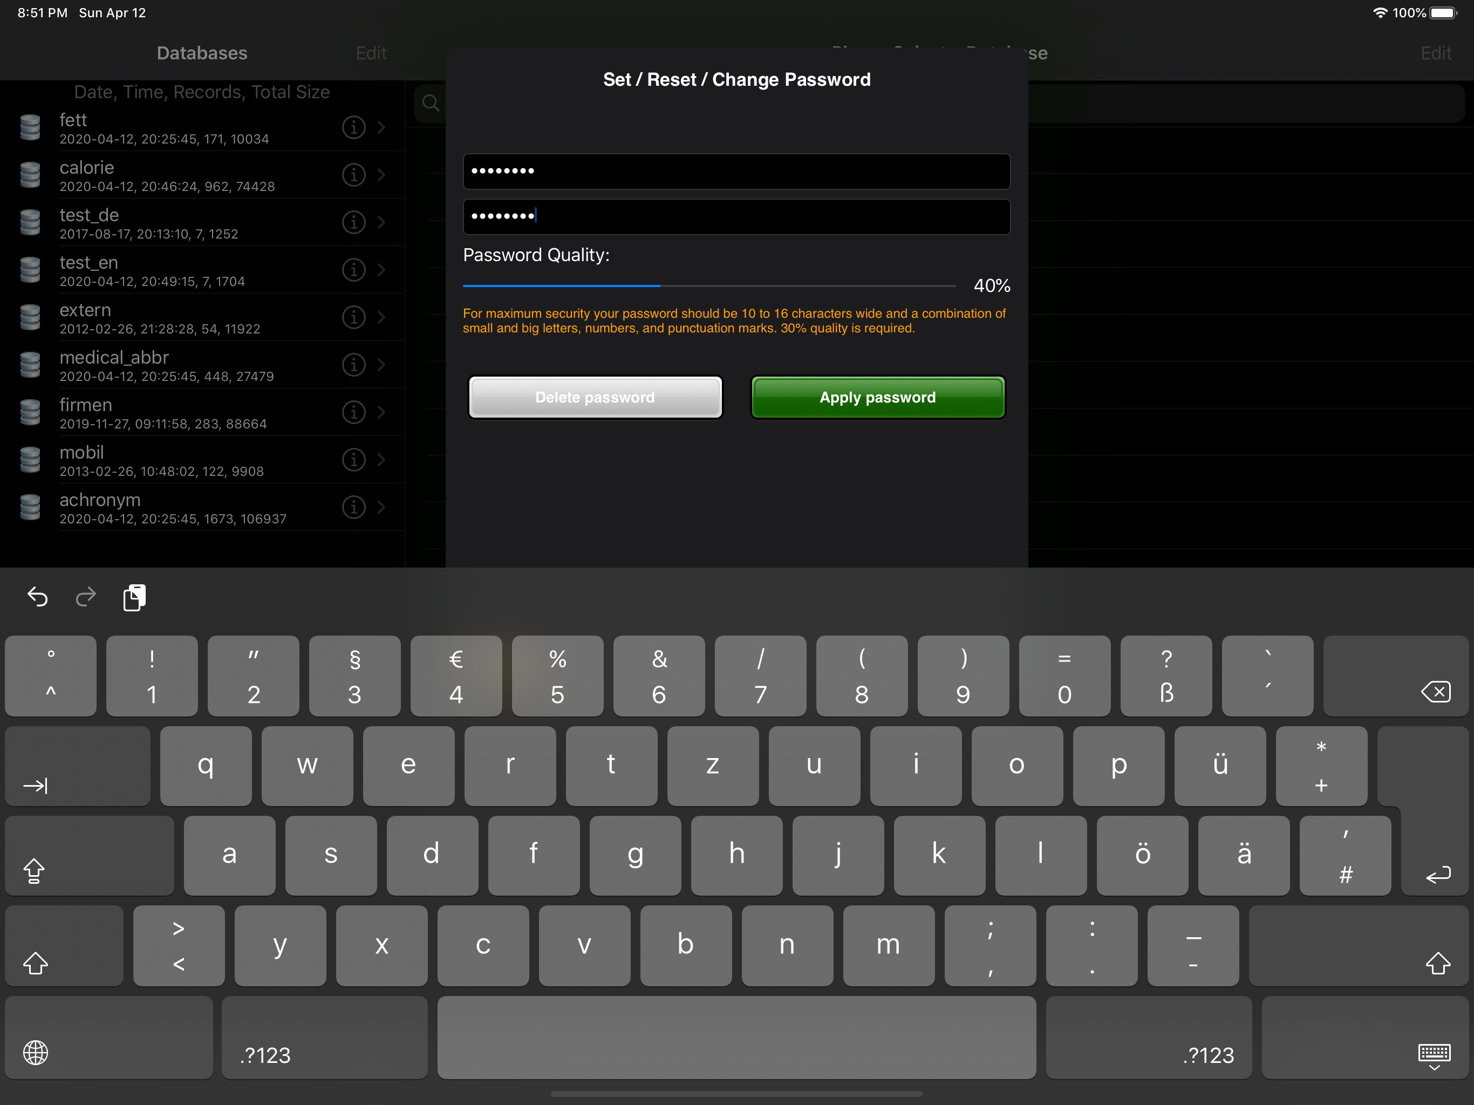Tap the backspace delete key
Image resolution: width=1474 pixels, height=1105 pixels.
[1395, 676]
